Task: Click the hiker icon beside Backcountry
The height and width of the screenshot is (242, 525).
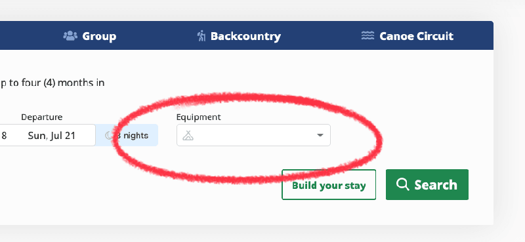Action: (201, 36)
